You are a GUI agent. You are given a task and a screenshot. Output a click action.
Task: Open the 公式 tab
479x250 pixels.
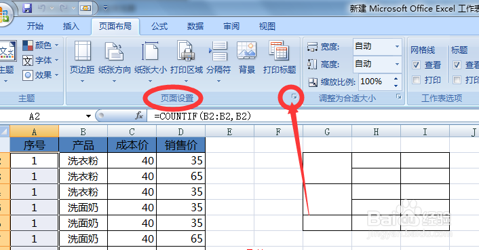point(159,26)
